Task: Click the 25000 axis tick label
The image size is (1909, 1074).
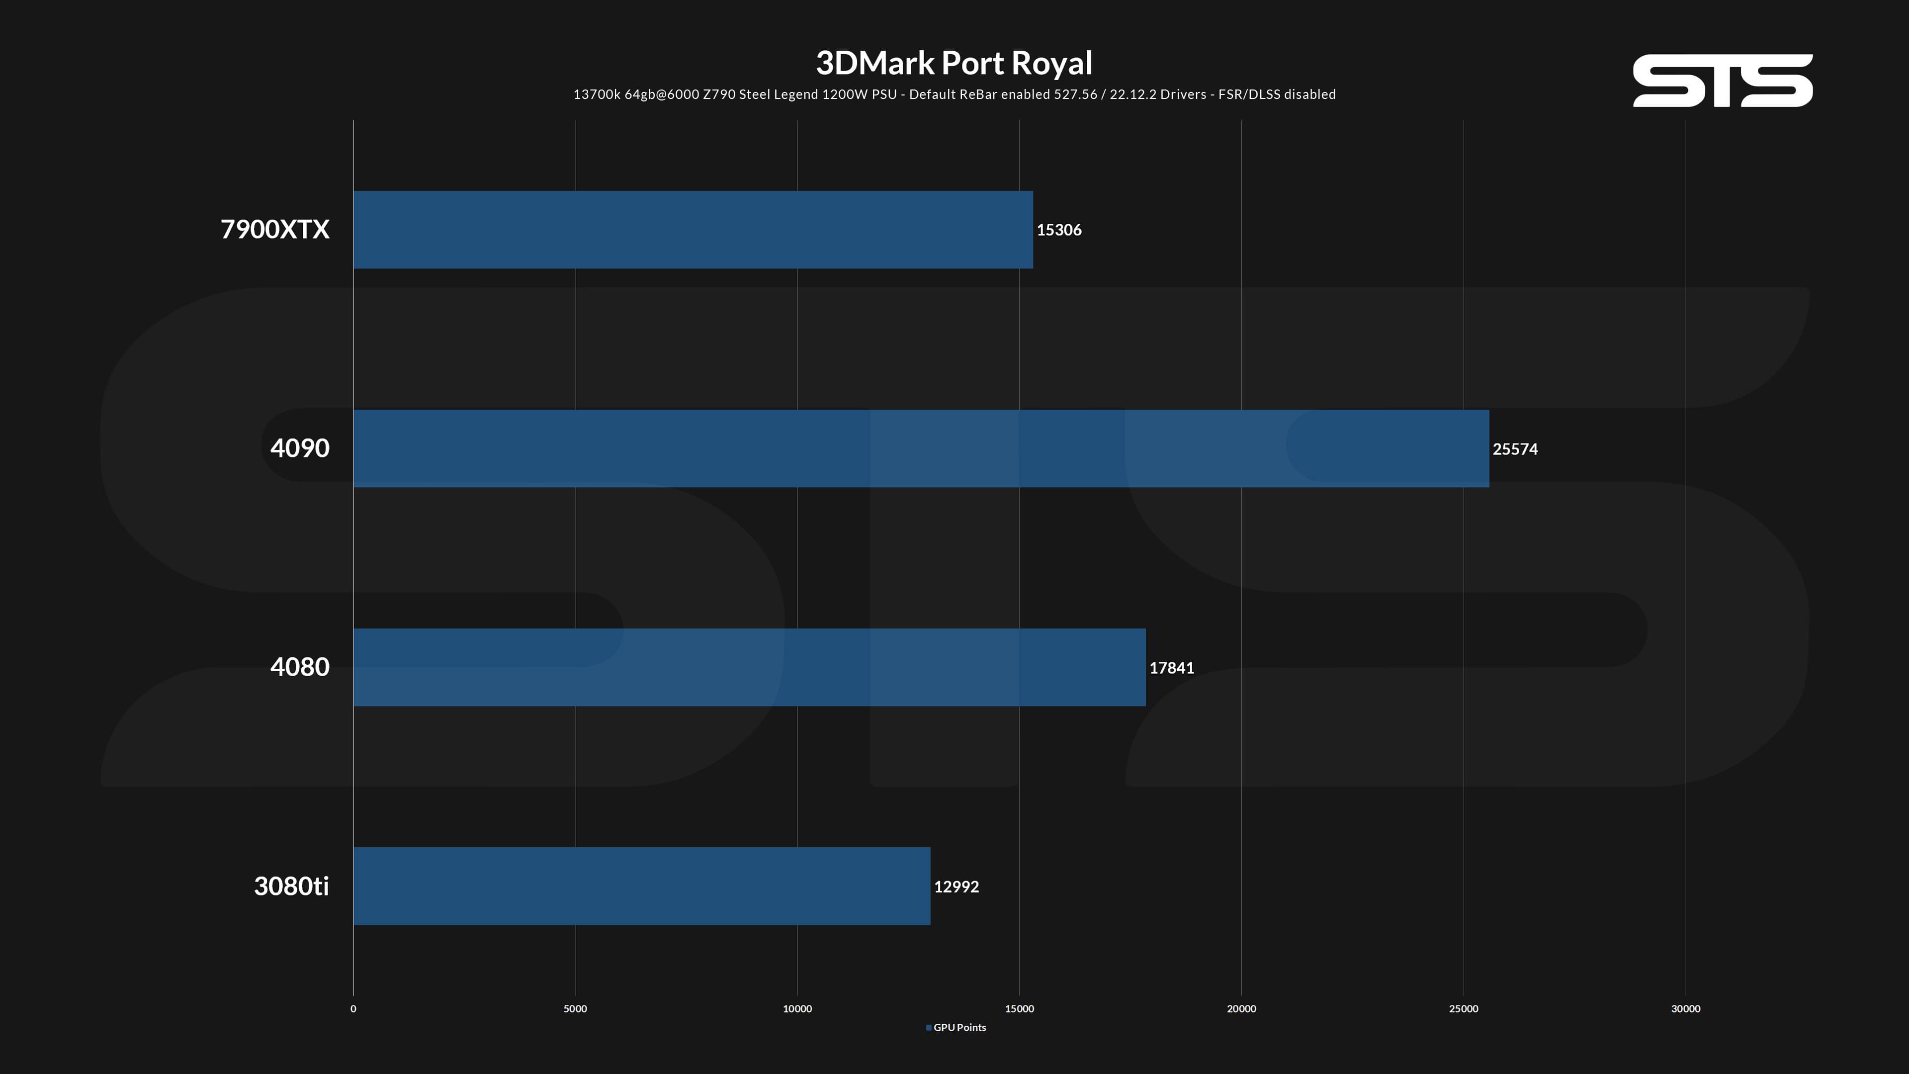Action: [1464, 1009]
